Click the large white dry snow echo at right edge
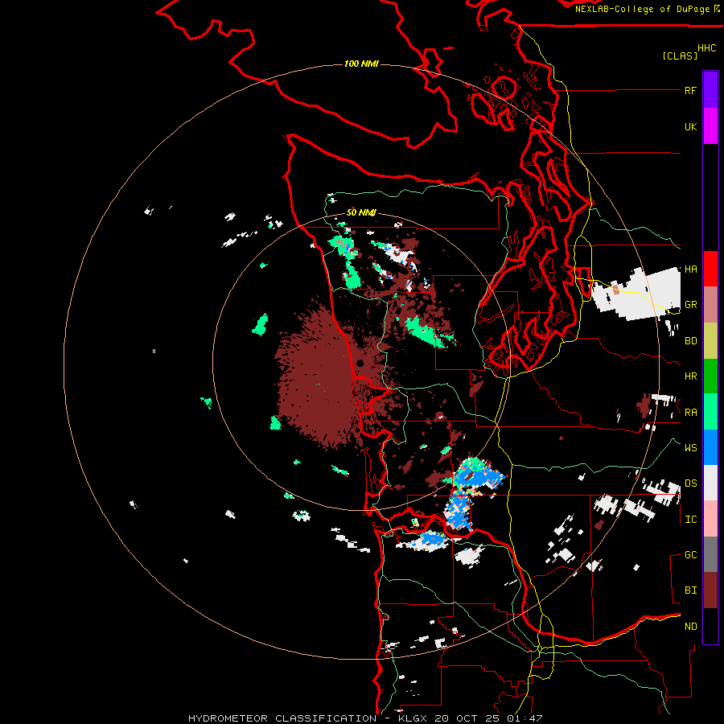This screenshot has width=724, height=724. pos(638,294)
